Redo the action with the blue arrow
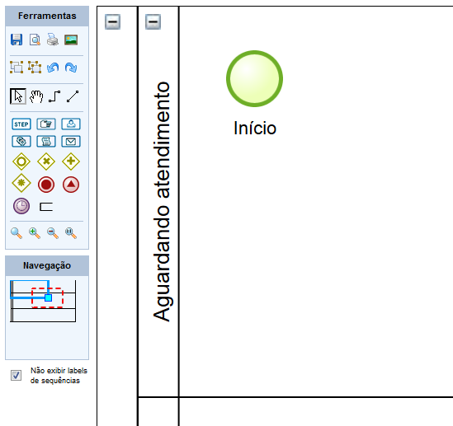This screenshot has height=426, width=453. 71,68
